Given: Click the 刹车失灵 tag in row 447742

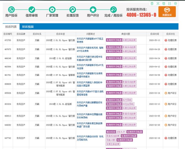Looking at the screenshot, I should 121,132.
